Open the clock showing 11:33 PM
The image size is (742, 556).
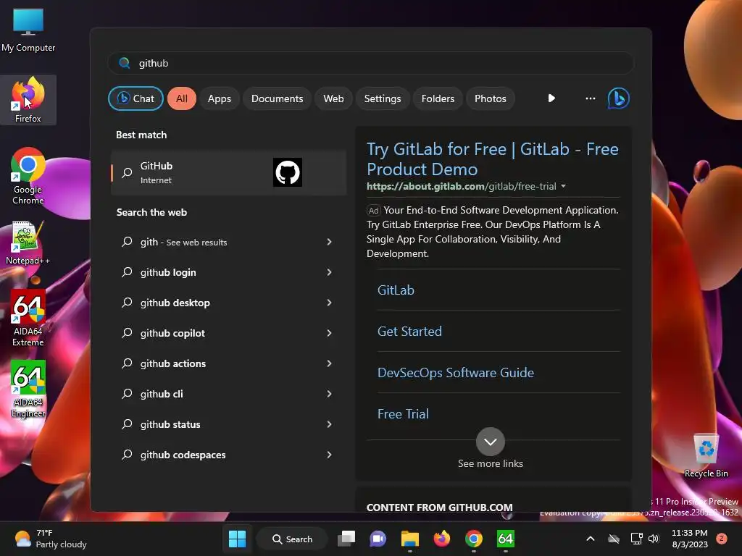point(690,539)
